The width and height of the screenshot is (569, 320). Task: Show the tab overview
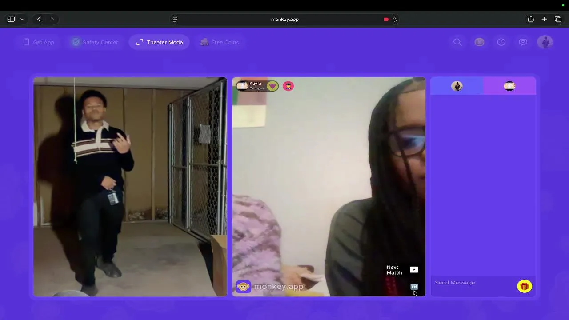pos(558,19)
